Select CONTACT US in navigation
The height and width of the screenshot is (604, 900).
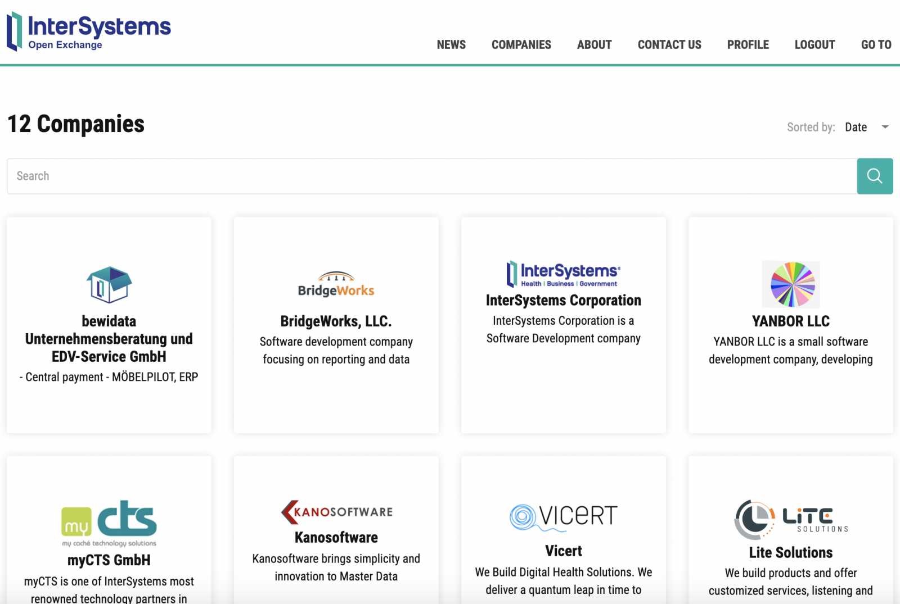click(x=669, y=44)
